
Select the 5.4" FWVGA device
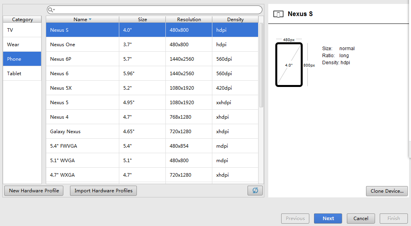pyautogui.click(x=152, y=146)
